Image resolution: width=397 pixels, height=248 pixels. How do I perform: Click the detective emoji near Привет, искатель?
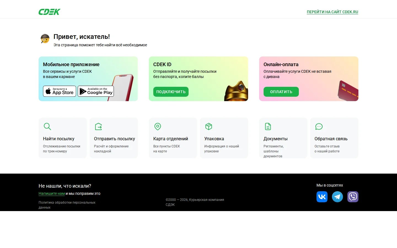(45, 39)
